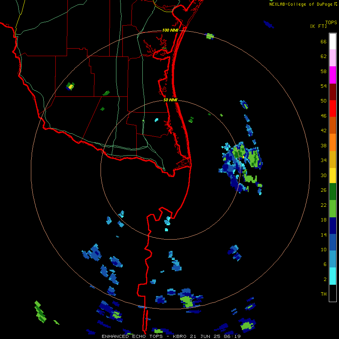Select the light green legend swatch
Viewport: 339px width, 339px height.
tap(333, 209)
